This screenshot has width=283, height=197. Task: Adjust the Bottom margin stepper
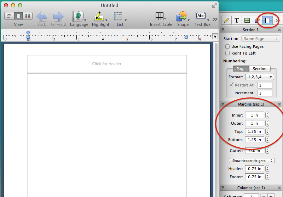[267, 140]
